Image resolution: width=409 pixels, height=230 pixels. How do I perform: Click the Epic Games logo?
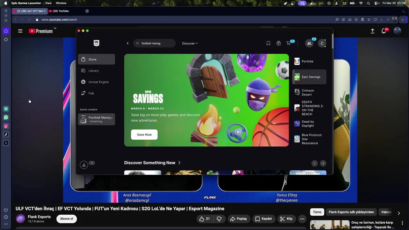coord(96,43)
